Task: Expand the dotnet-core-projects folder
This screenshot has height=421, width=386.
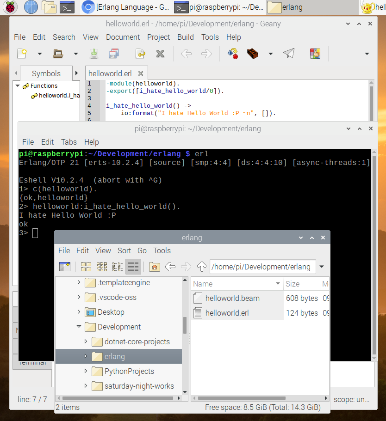Action: [x=86, y=342]
